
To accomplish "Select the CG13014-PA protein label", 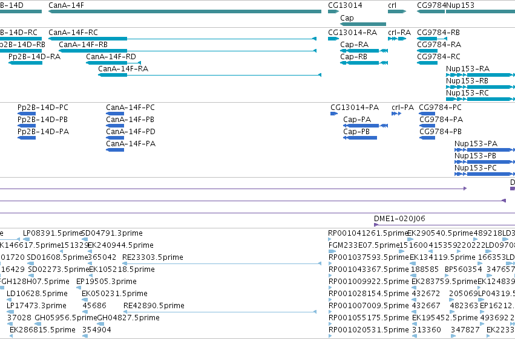I will click(355, 108).
